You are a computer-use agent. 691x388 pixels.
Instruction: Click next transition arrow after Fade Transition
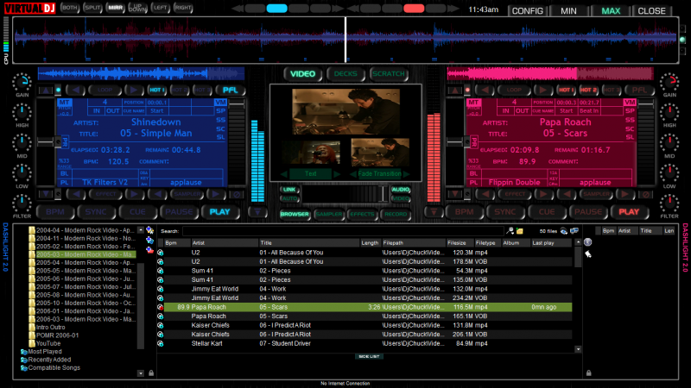(x=407, y=174)
